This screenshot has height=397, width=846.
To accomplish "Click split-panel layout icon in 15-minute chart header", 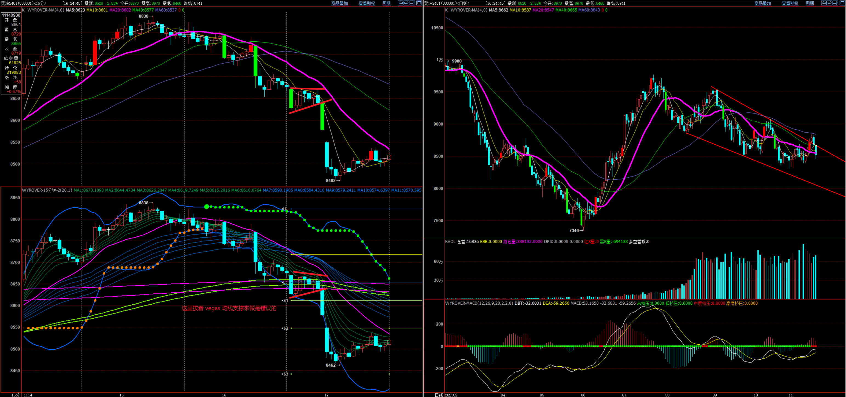I will pos(413,3).
